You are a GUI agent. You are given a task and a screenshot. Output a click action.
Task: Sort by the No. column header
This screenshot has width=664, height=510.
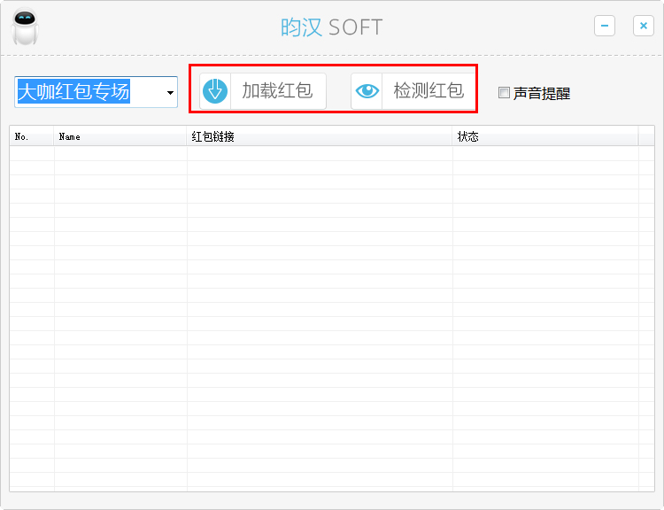pyautogui.click(x=32, y=136)
